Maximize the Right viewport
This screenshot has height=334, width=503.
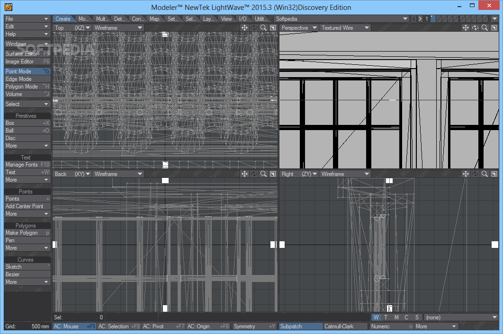tap(494, 174)
